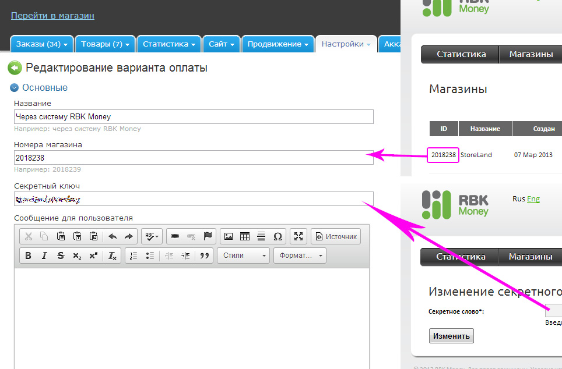Screen dimensions: 562x369
Task: Click the ID column header
Action: (444, 129)
